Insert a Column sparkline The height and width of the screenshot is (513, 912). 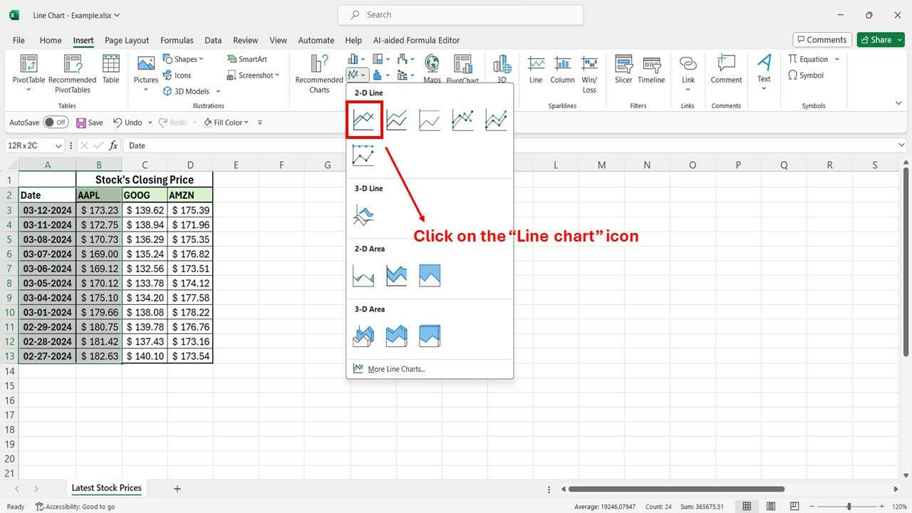562,70
